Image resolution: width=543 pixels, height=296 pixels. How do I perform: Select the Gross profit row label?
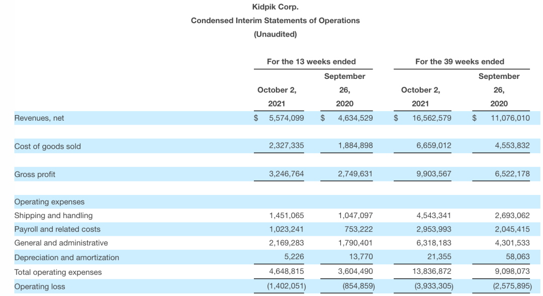click(35, 174)
